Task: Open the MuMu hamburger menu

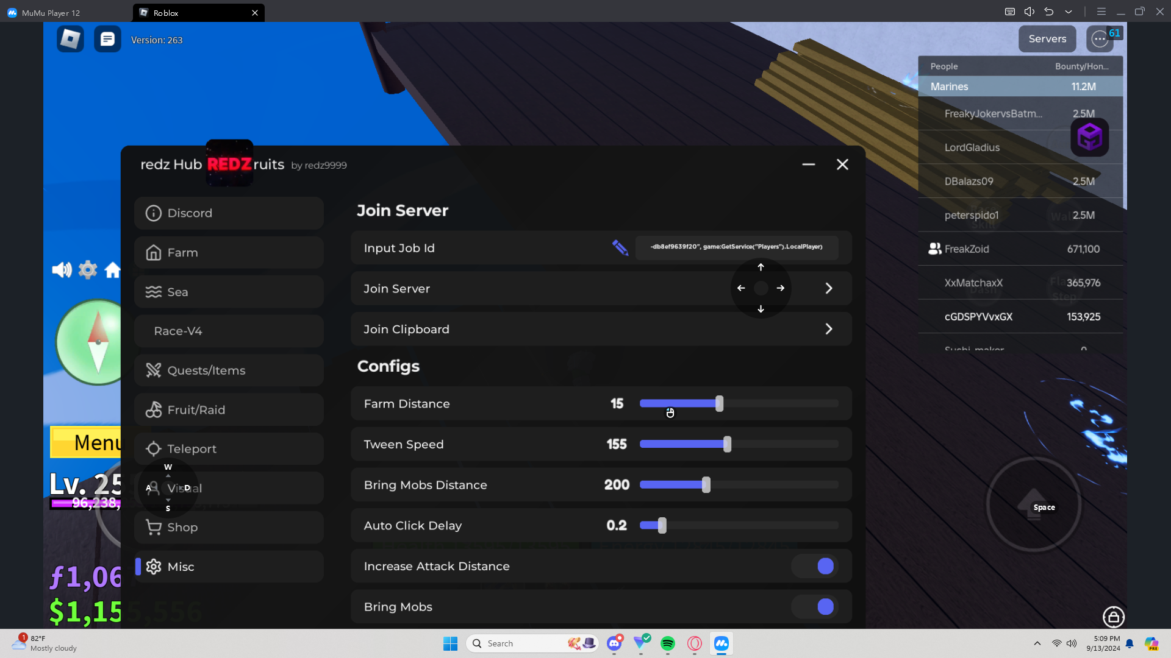Action: (1101, 12)
